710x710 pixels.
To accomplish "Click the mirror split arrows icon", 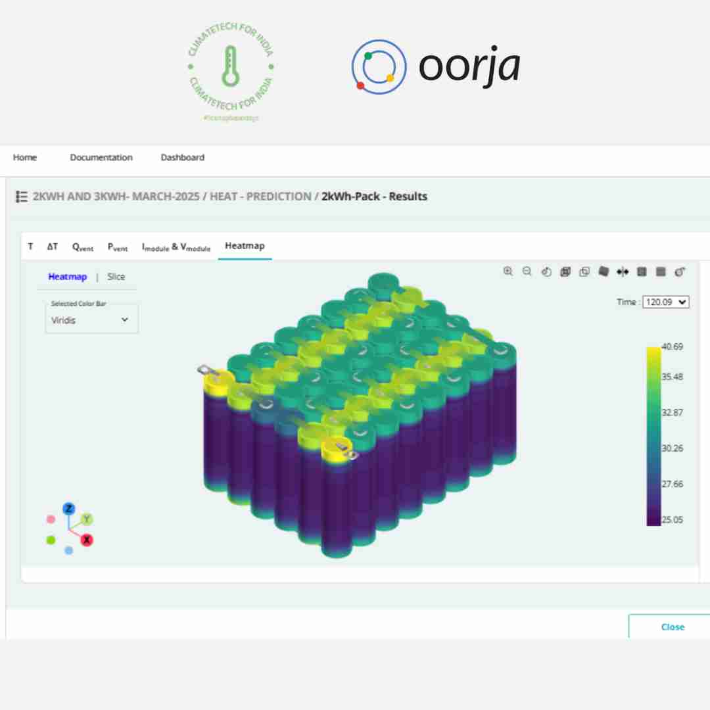I will point(623,272).
